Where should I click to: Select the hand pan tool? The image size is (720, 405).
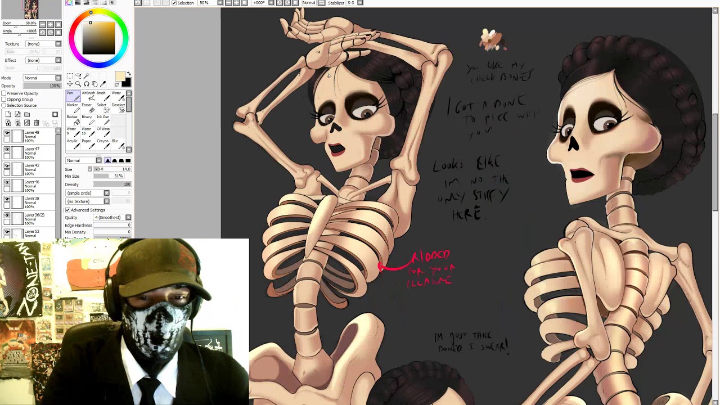pos(94,84)
